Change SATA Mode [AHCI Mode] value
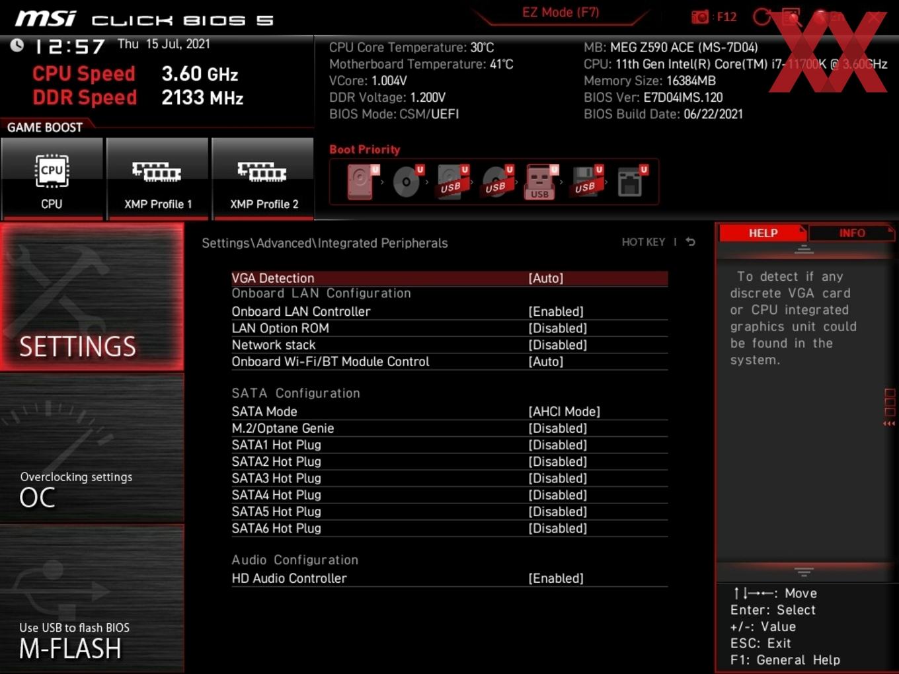The width and height of the screenshot is (899, 674). [x=565, y=412]
